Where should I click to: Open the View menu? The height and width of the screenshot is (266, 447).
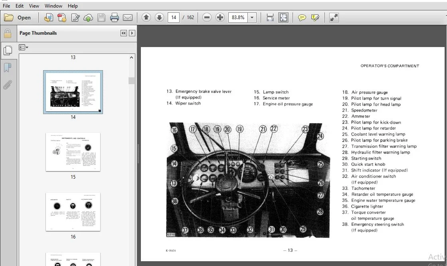(34, 6)
